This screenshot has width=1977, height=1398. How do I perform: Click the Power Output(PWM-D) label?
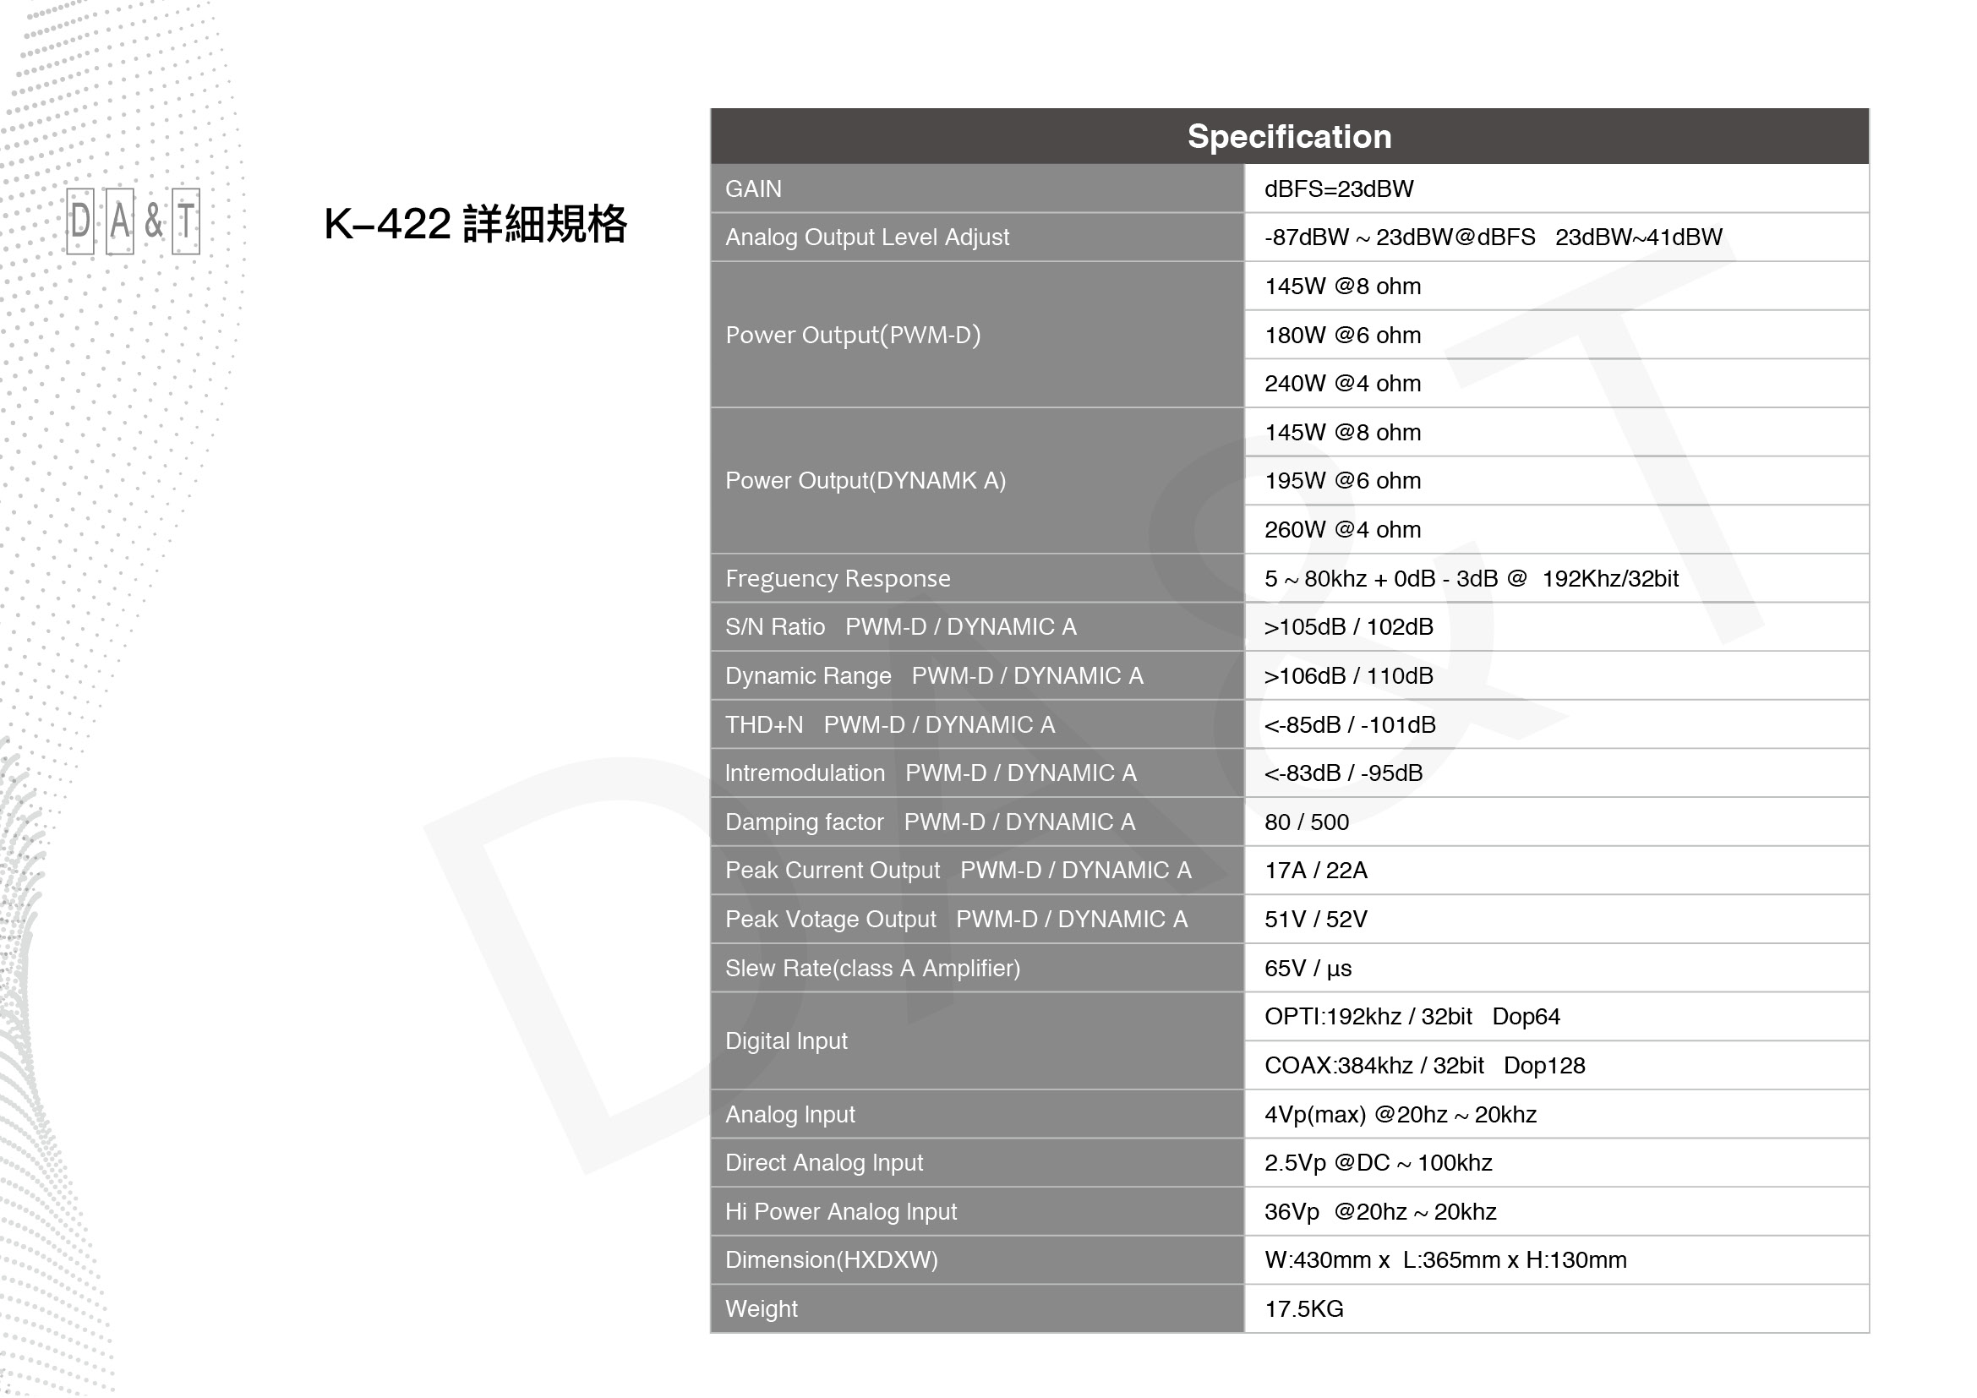coord(854,335)
